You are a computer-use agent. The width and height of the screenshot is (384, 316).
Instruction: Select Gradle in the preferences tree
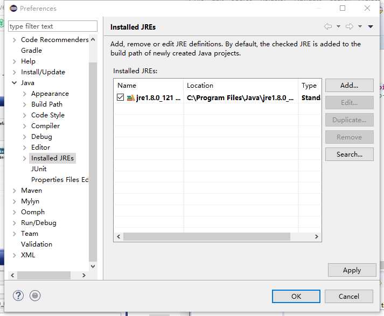(x=31, y=51)
